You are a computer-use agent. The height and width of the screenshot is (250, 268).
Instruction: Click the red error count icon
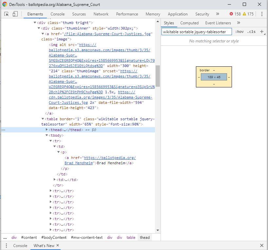(x=231, y=14)
